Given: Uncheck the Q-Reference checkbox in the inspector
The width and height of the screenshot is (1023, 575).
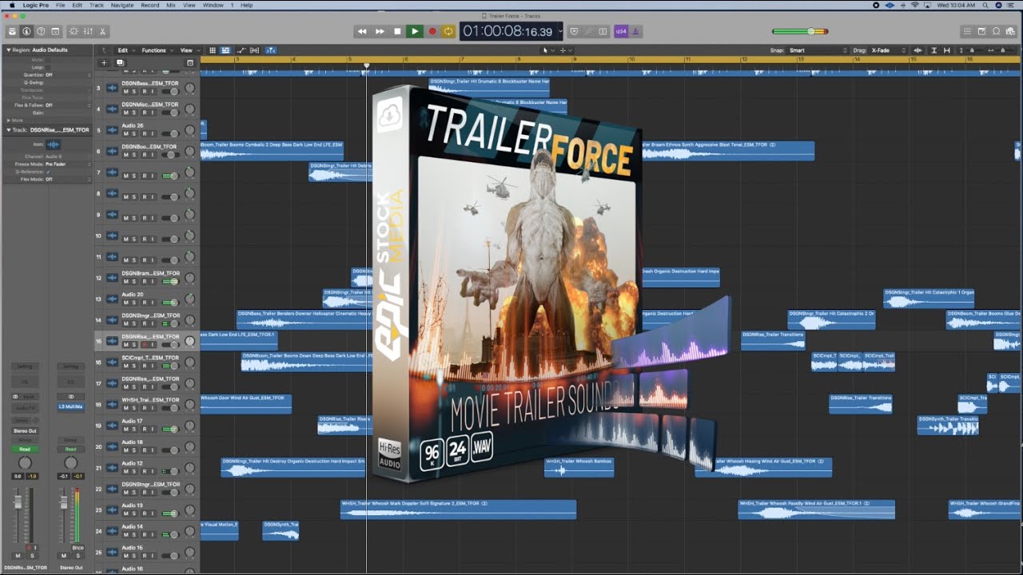Looking at the screenshot, I should [x=49, y=172].
